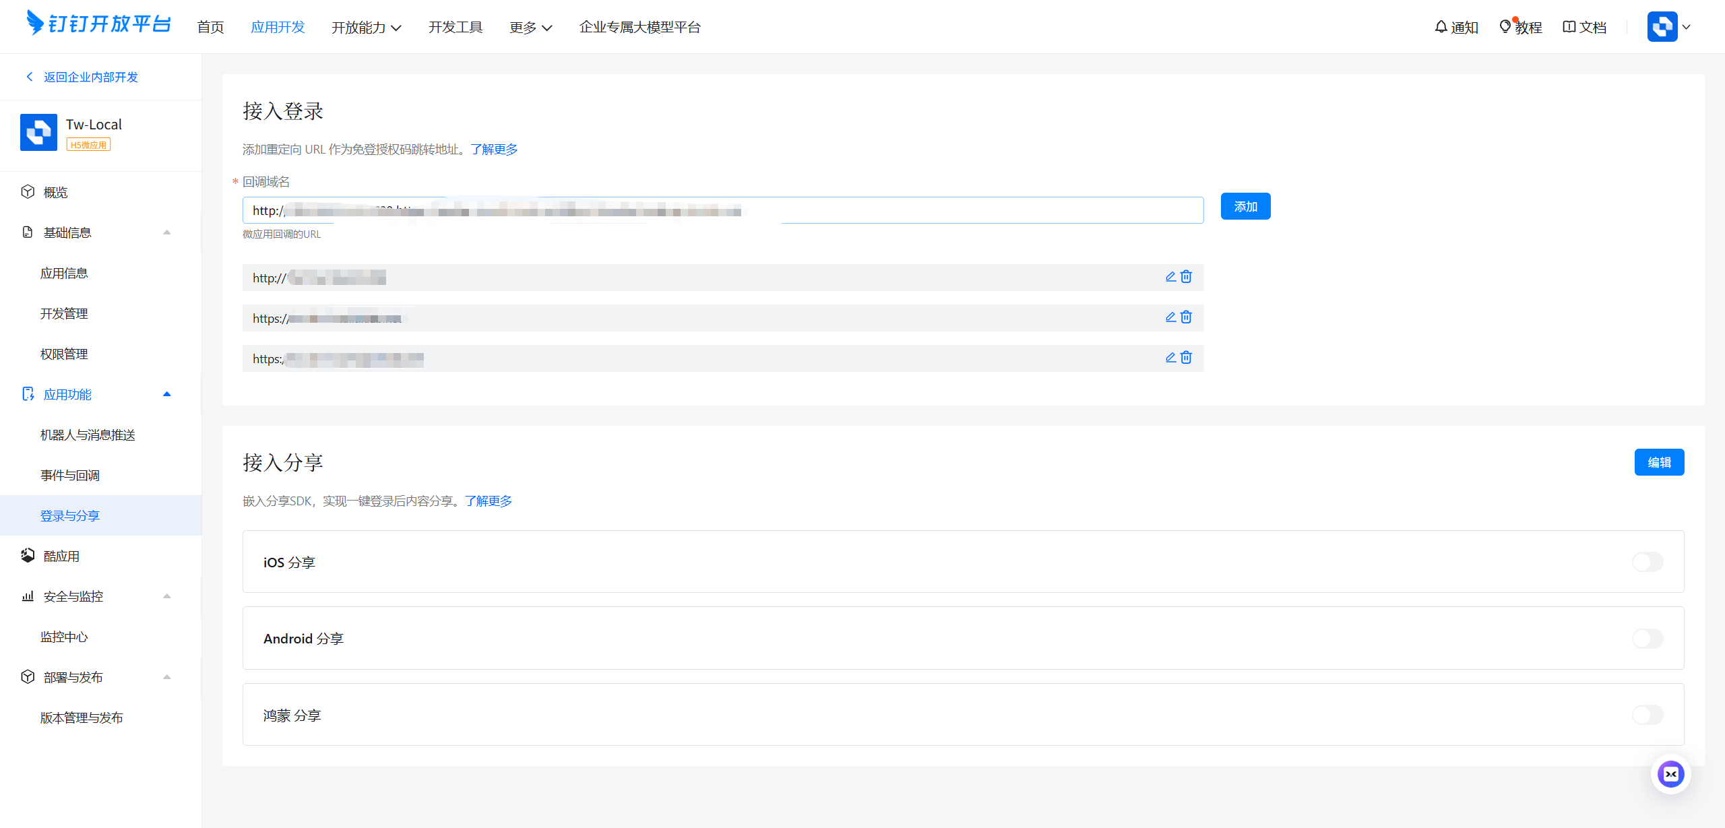Open the 通知 notifications bell
Image resolution: width=1725 pixels, height=828 pixels.
[1456, 27]
